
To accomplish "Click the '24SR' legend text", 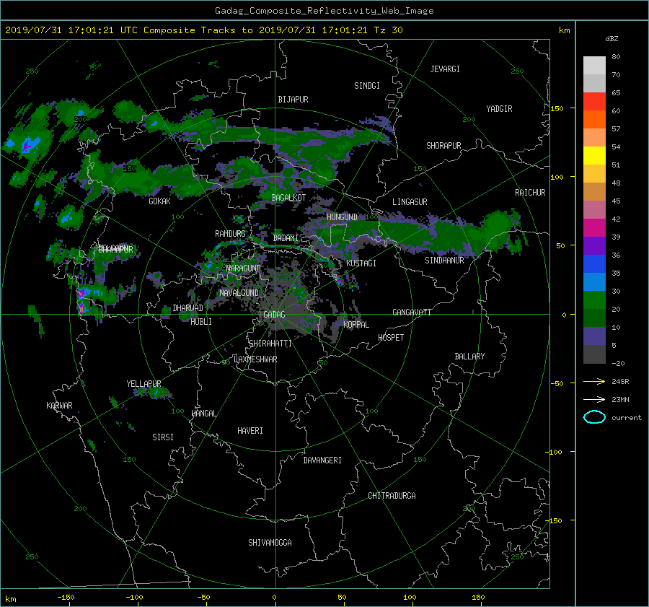I will [620, 381].
